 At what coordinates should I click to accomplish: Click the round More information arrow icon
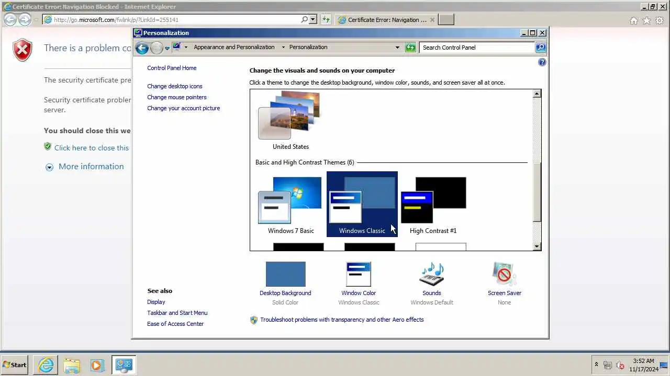point(49,167)
